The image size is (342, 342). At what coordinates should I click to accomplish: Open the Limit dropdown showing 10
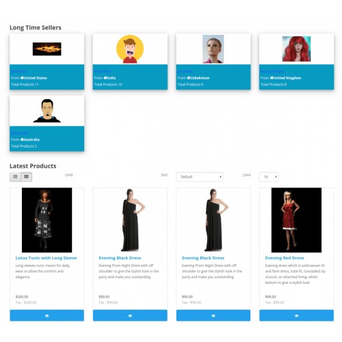269,176
